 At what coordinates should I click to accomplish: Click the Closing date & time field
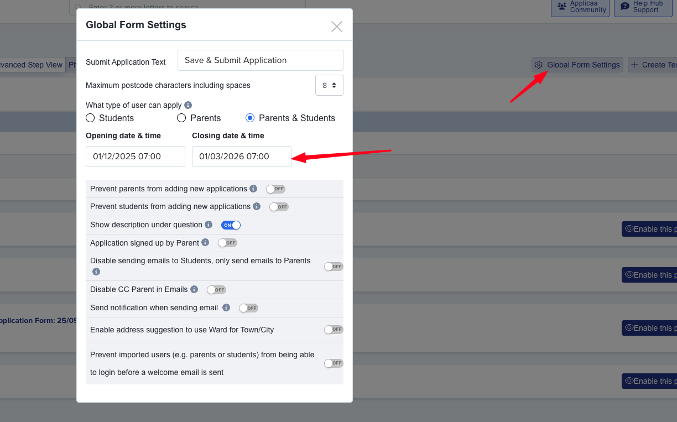(242, 157)
